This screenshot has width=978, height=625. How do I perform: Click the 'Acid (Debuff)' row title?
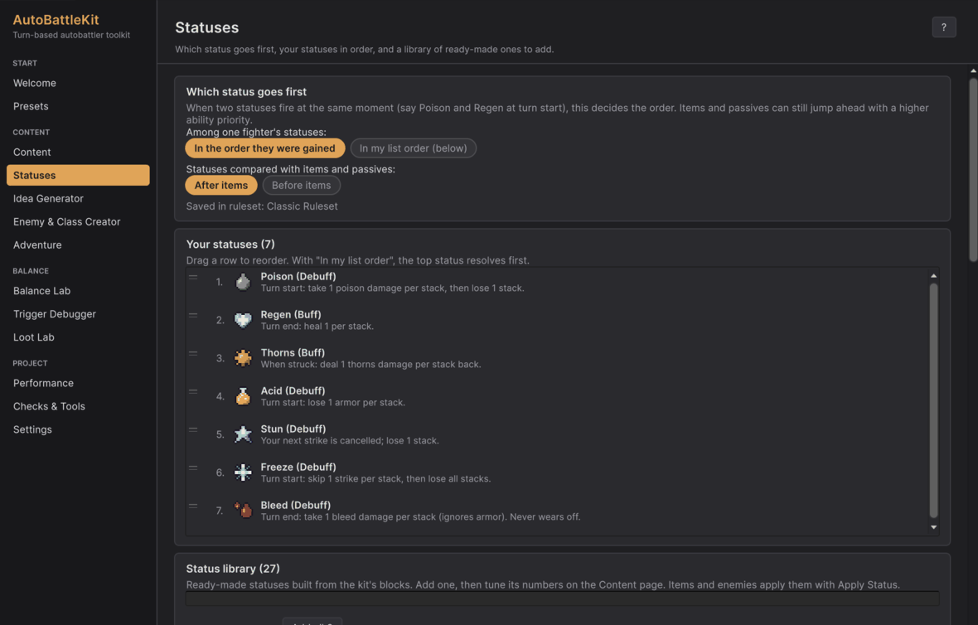click(293, 390)
